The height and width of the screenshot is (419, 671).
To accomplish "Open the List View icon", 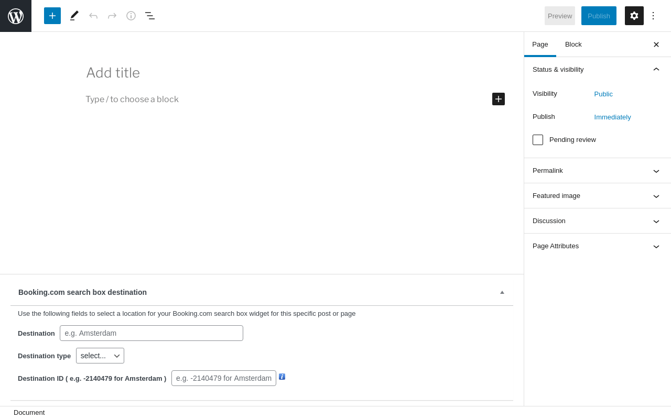I will pos(150,16).
